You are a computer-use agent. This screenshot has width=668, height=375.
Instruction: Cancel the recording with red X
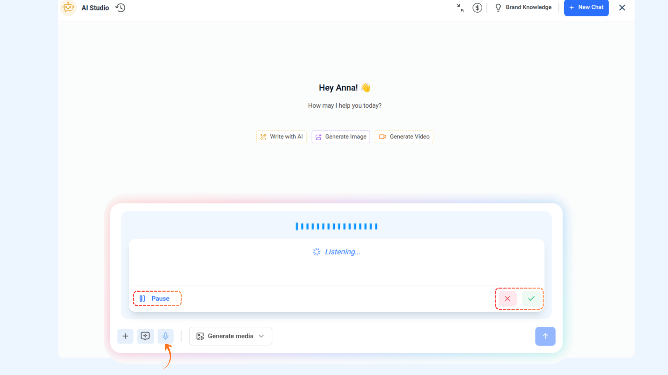coord(507,299)
